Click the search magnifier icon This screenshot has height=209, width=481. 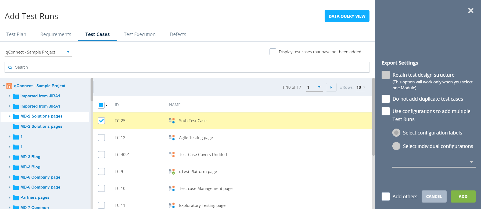(x=10, y=68)
